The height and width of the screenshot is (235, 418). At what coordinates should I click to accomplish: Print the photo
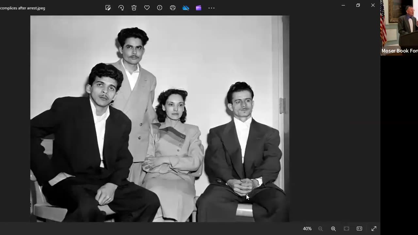pos(173,8)
